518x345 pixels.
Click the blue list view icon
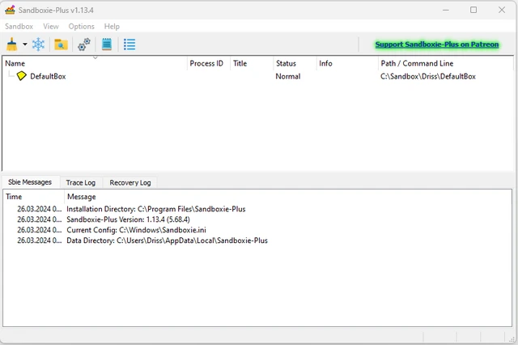(x=129, y=45)
